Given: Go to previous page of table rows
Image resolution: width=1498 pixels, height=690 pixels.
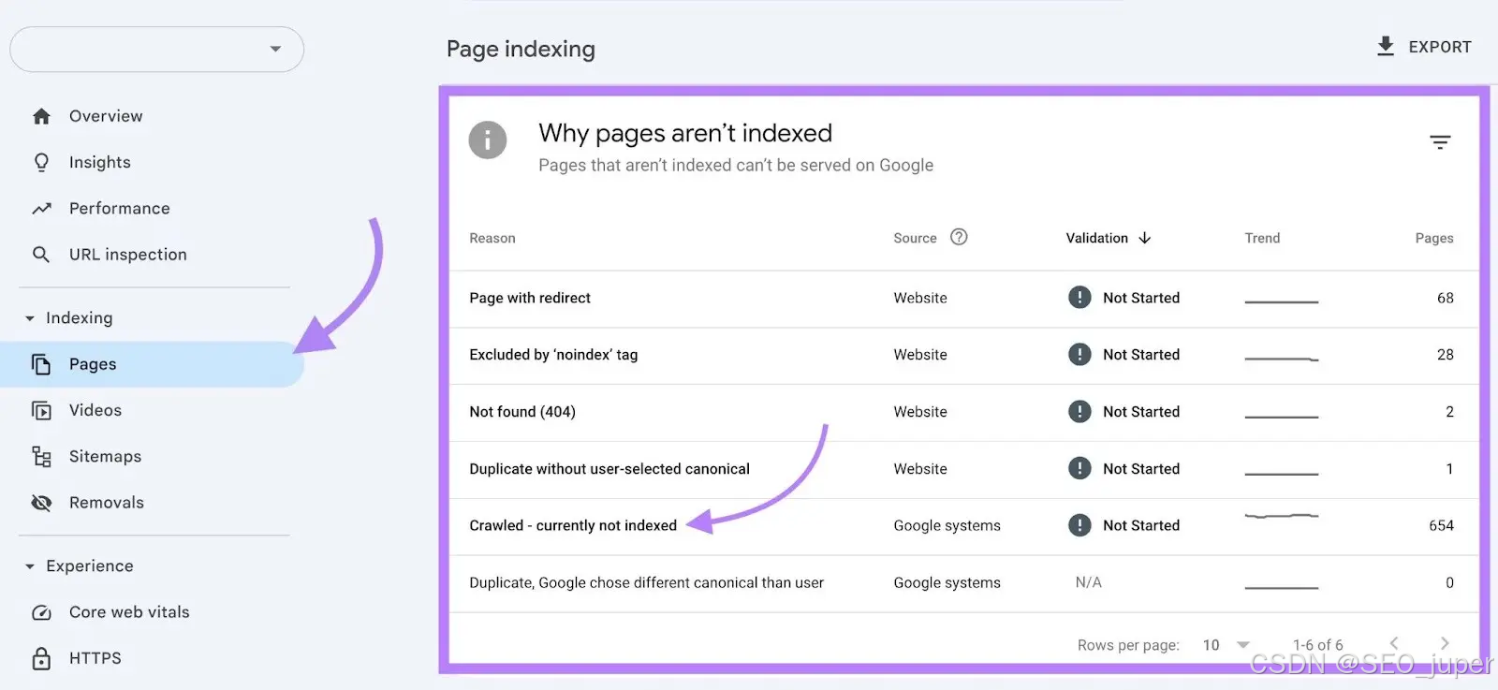Looking at the screenshot, I should (x=1394, y=643).
